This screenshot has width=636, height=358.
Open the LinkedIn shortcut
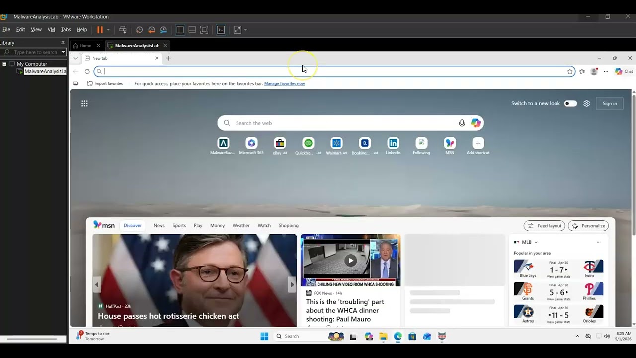[393, 146]
